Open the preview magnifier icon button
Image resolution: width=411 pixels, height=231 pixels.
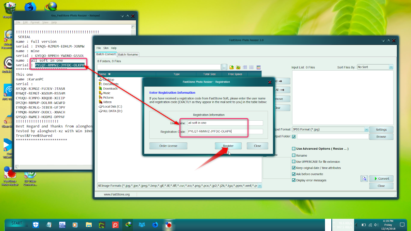pos(364,179)
